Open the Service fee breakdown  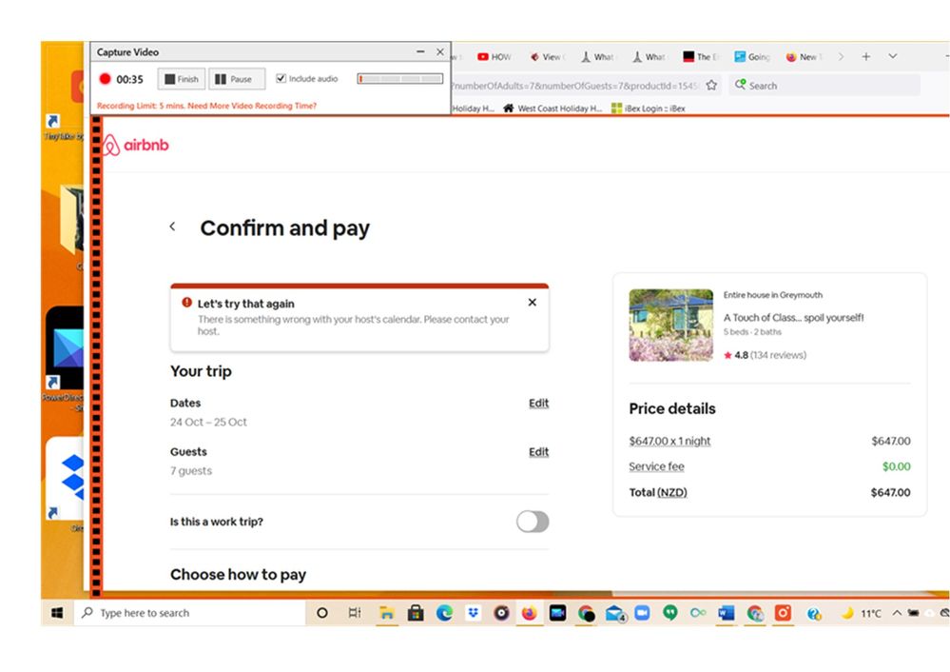coord(656,466)
